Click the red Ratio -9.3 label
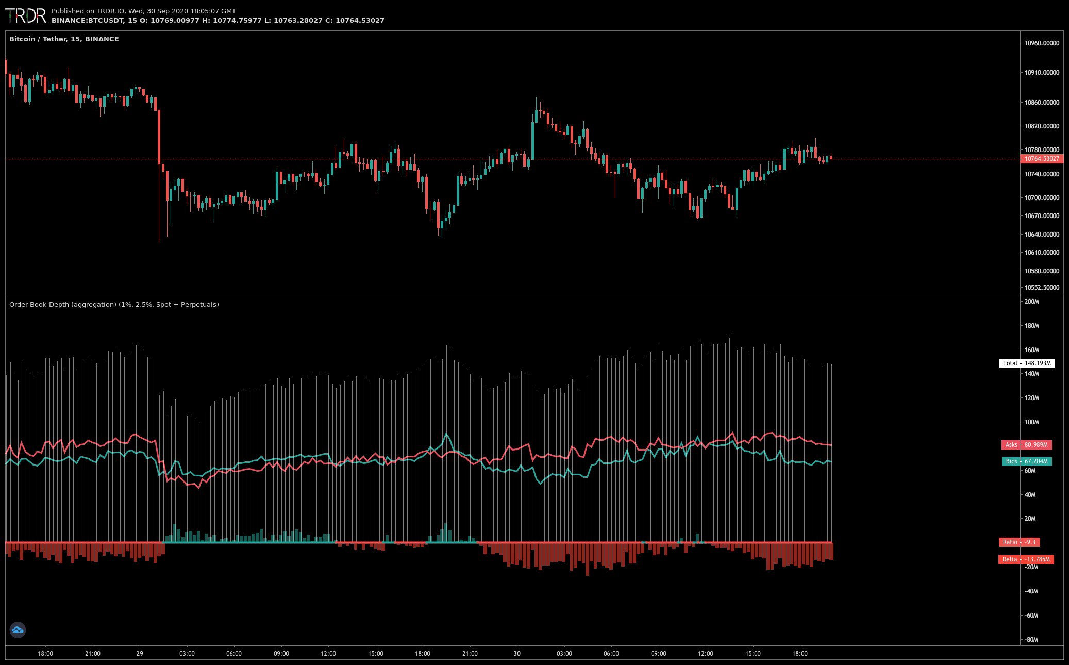The width and height of the screenshot is (1069, 665). click(x=1019, y=542)
